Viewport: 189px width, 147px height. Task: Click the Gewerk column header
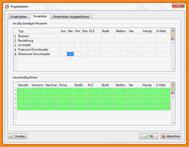pyautogui.click(x=23, y=85)
